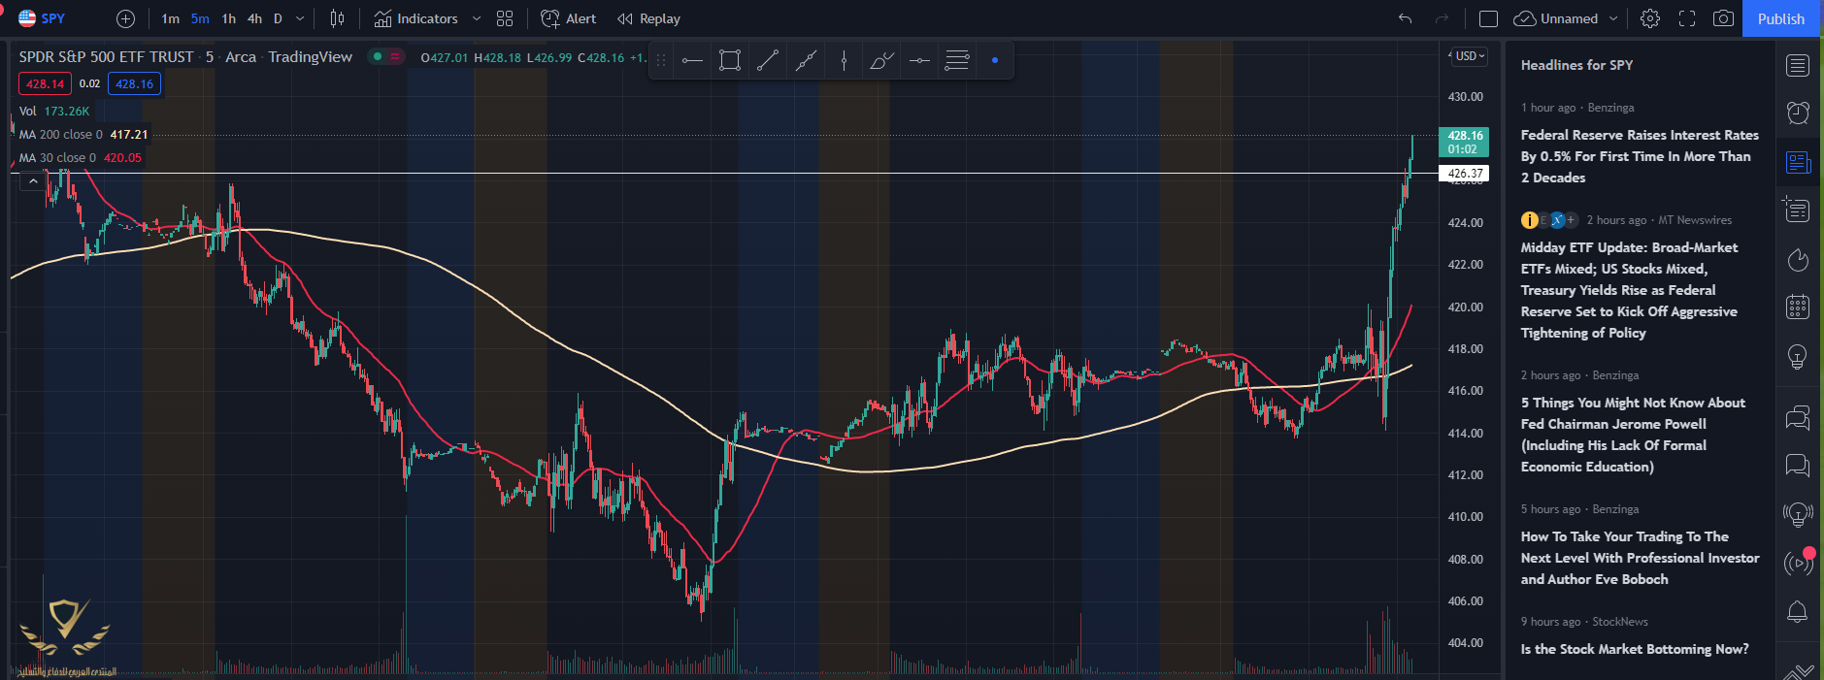Open the Eve Boboch professional investor headline
This screenshot has width=1824, height=680.
(1640, 558)
